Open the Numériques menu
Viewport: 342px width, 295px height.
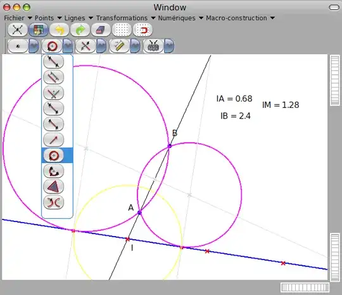180,18
